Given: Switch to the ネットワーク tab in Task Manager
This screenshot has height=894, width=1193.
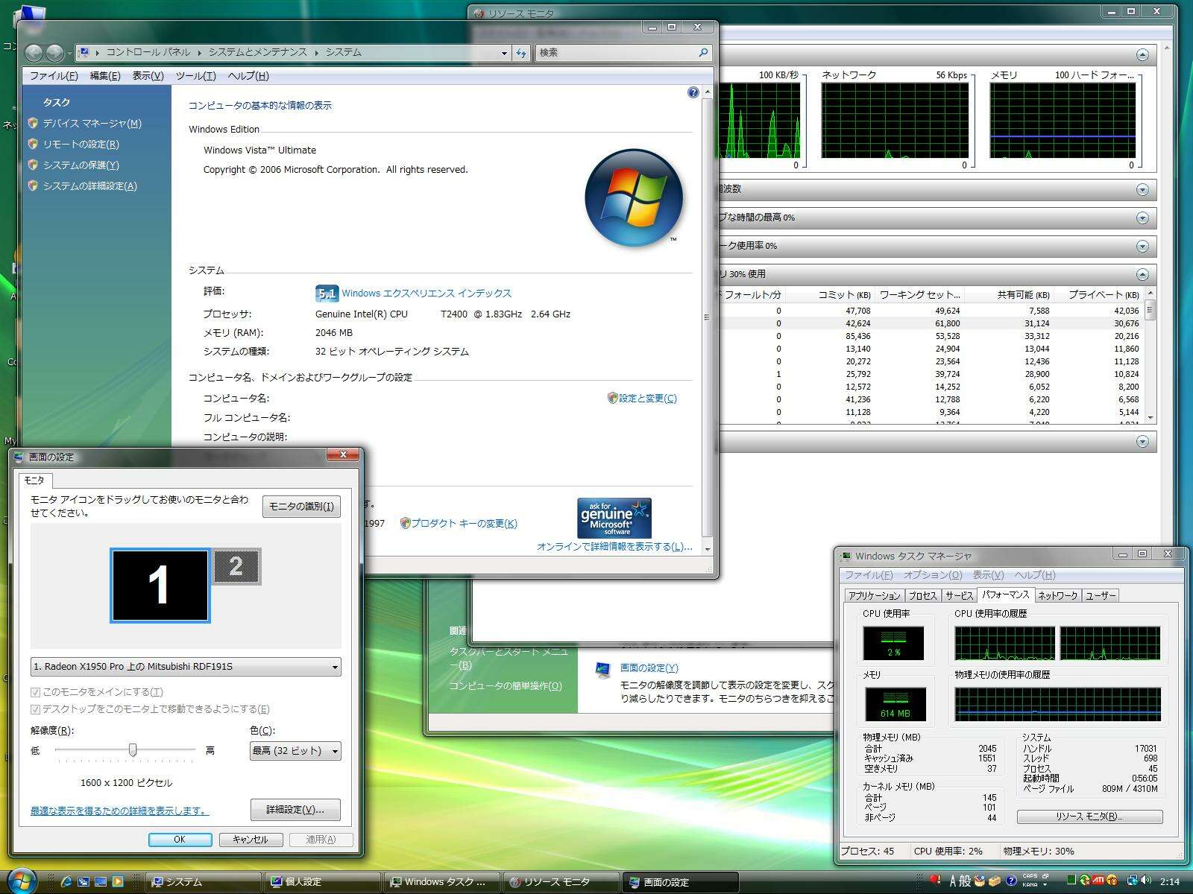Looking at the screenshot, I should 1057,595.
